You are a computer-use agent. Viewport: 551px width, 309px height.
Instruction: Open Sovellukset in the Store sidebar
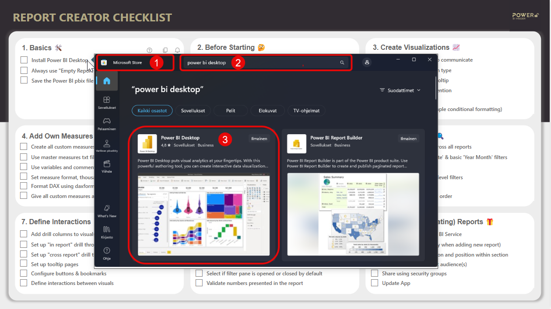pyautogui.click(x=106, y=103)
